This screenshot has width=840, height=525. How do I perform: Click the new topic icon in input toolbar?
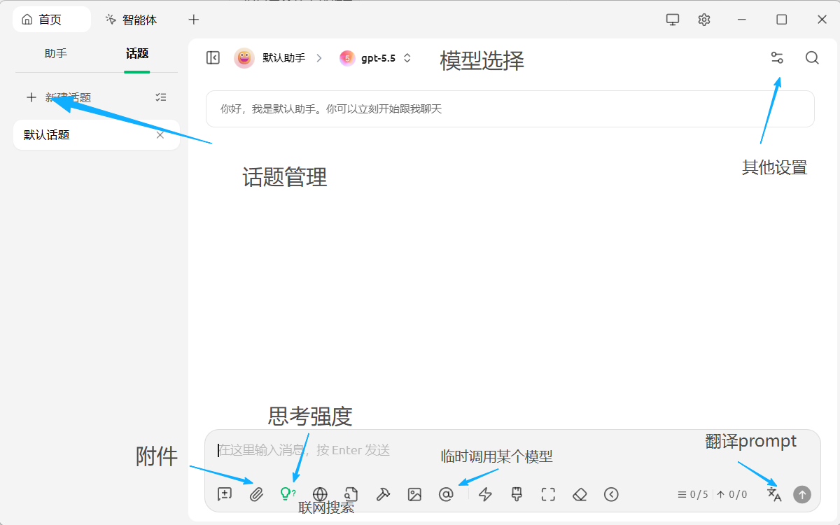pyautogui.click(x=225, y=494)
